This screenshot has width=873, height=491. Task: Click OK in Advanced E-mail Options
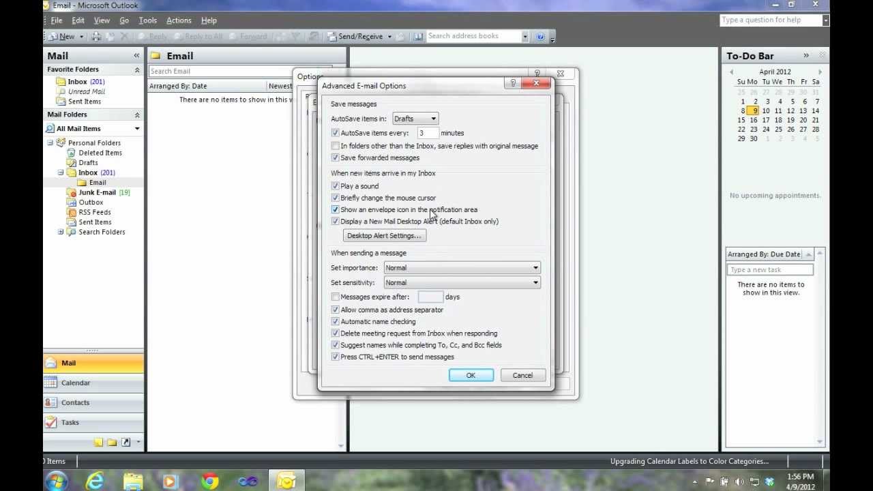[x=471, y=375]
